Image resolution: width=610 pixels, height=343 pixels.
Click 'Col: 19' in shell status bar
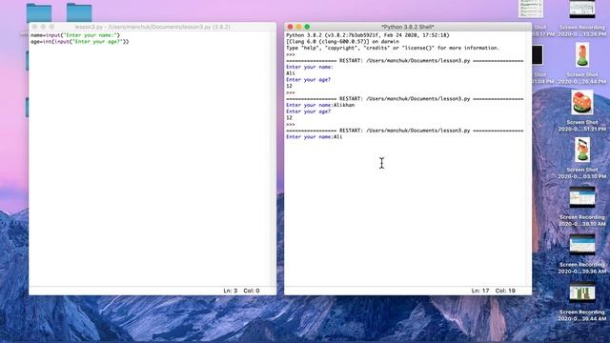(x=505, y=291)
